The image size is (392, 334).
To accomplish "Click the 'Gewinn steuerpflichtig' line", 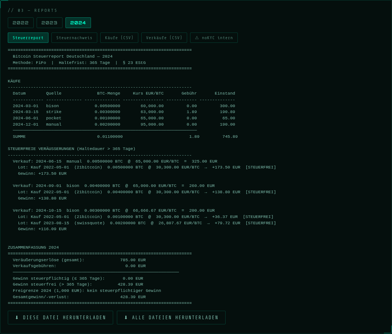I will click(78, 279).
